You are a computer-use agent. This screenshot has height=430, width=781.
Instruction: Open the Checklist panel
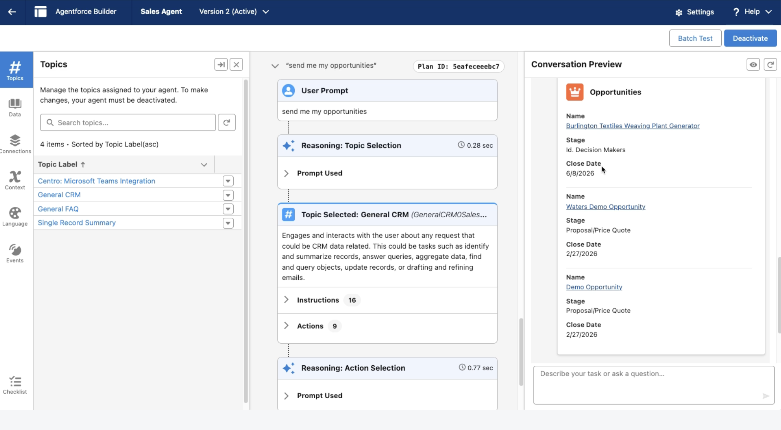coord(15,385)
